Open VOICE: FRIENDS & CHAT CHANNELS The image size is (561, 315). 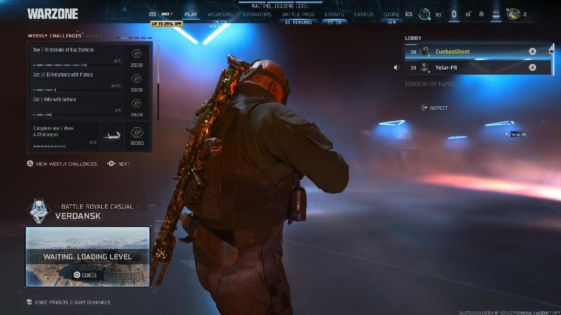click(x=72, y=302)
